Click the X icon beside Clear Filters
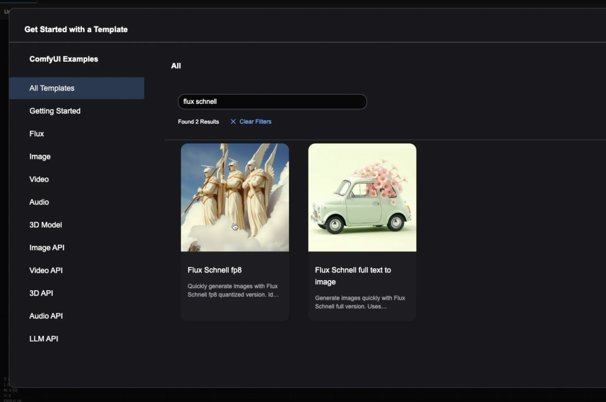Screen dimensions: 606x402 [233, 121]
